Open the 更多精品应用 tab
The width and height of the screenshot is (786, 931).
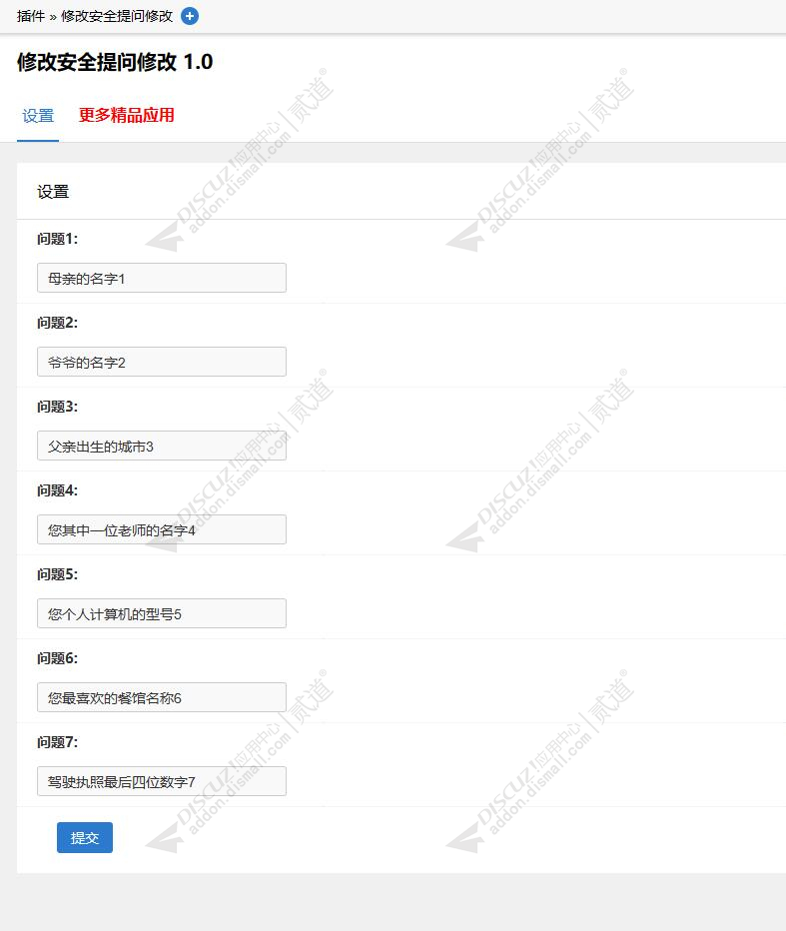(127, 115)
